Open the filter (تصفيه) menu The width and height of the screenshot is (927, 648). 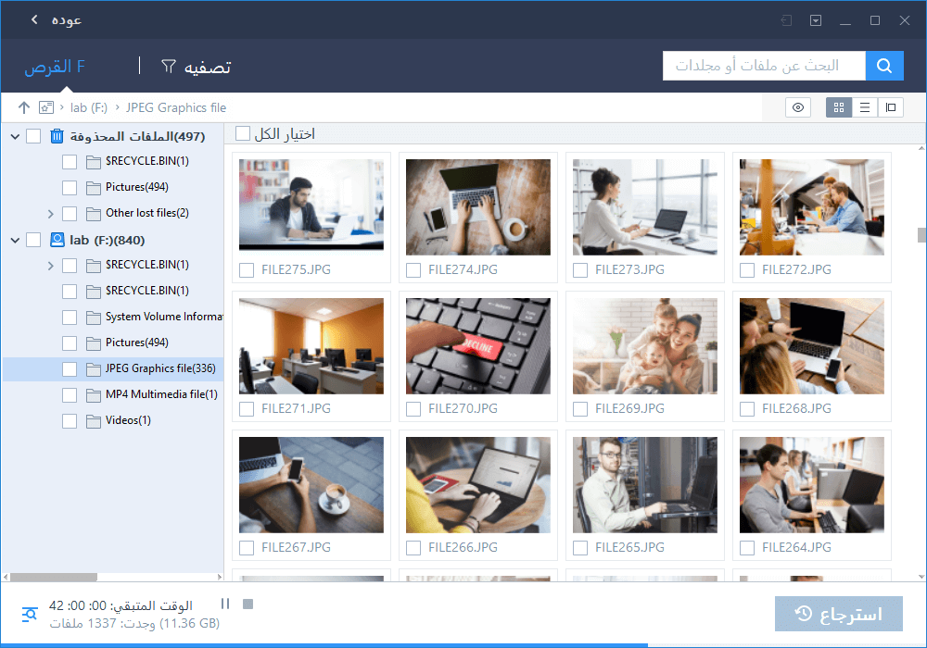click(x=197, y=67)
